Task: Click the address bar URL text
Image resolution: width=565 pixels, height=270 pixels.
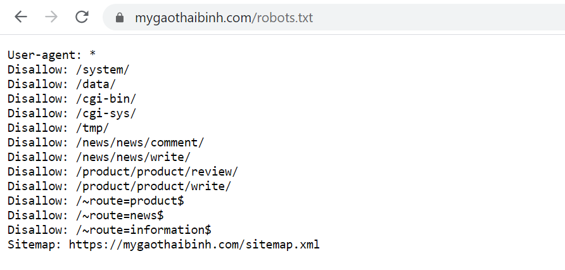Action: 224,18
